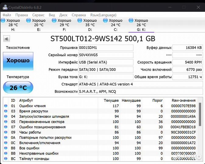Click the Буква тома field G: K:
Screen dimensions: 205x164
pos(106,77)
